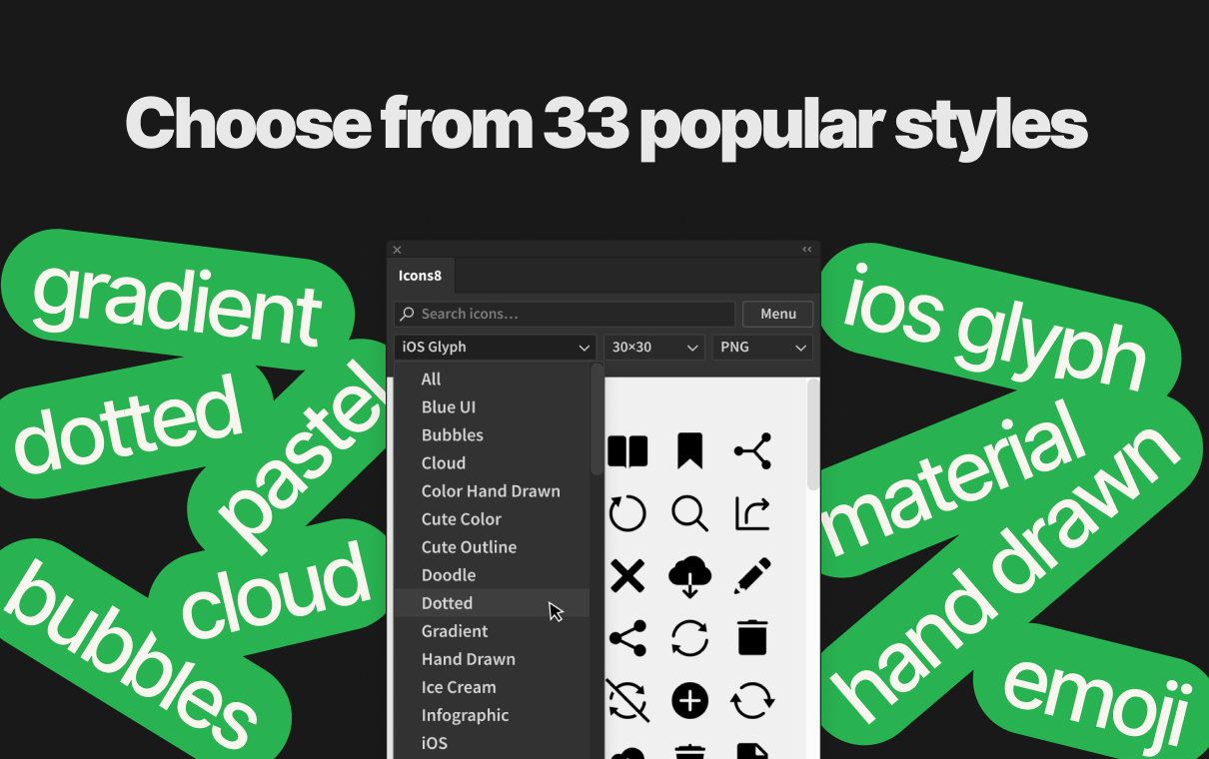
Task: Select the open book icon
Action: pos(628,451)
